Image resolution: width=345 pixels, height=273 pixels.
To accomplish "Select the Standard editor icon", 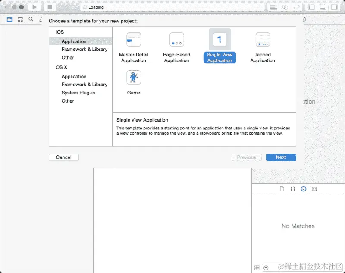I will (x=273, y=7).
